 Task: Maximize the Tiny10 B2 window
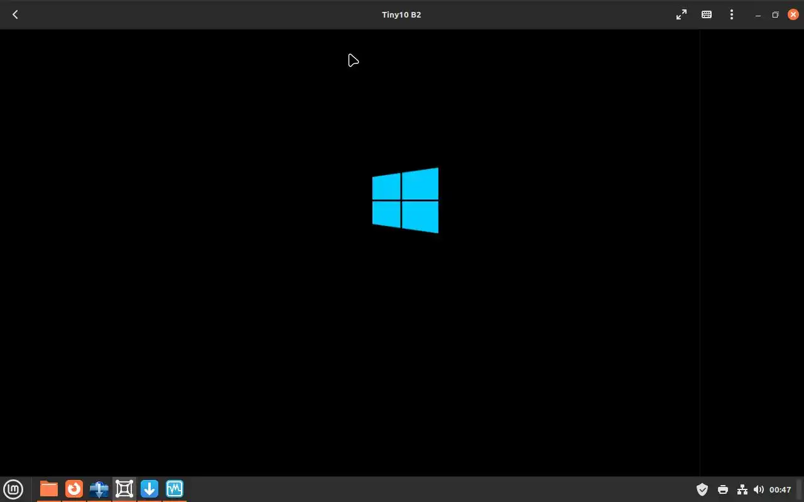[775, 14]
